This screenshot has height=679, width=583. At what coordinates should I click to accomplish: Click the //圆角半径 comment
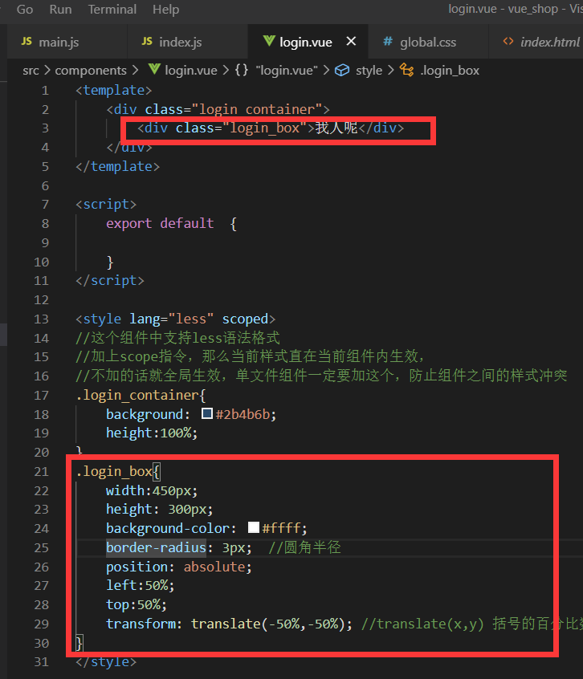pyautogui.click(x=304, y=547)
